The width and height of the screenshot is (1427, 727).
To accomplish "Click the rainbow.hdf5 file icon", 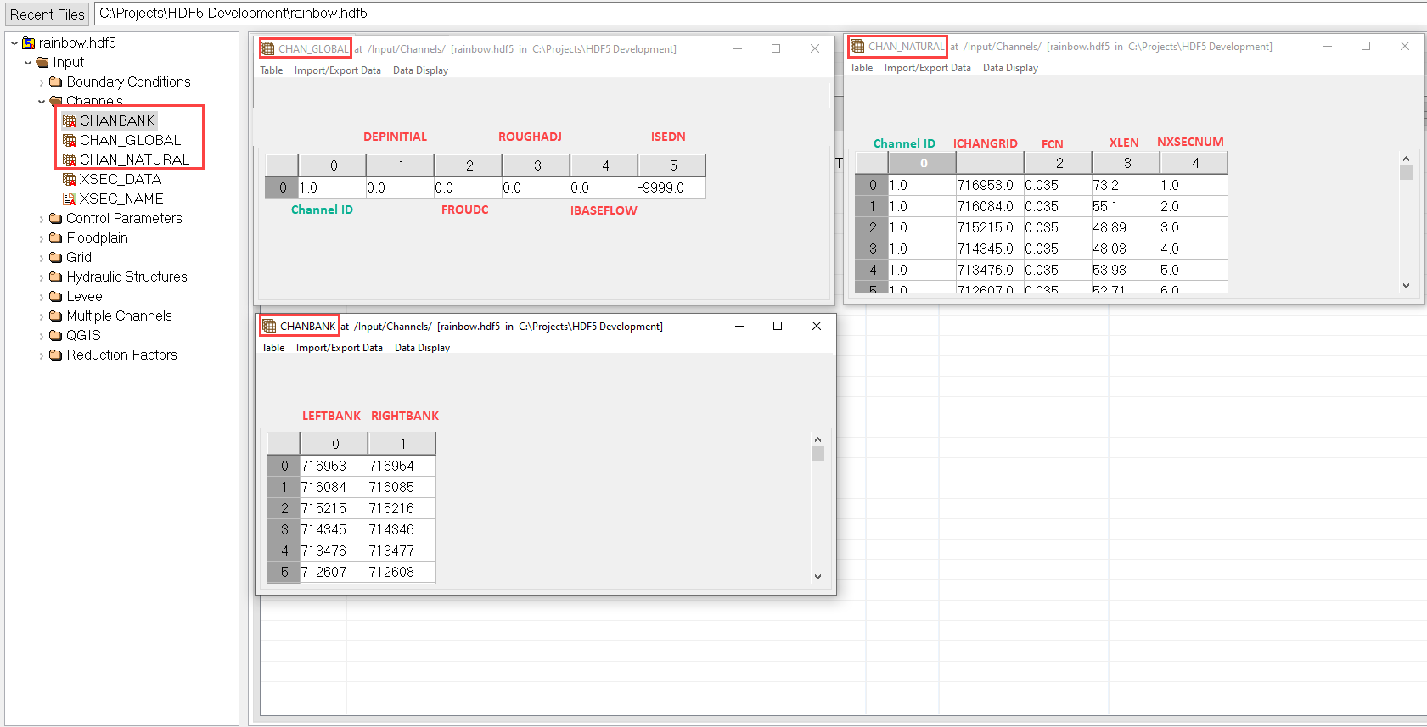I will (x=29, y=43).
